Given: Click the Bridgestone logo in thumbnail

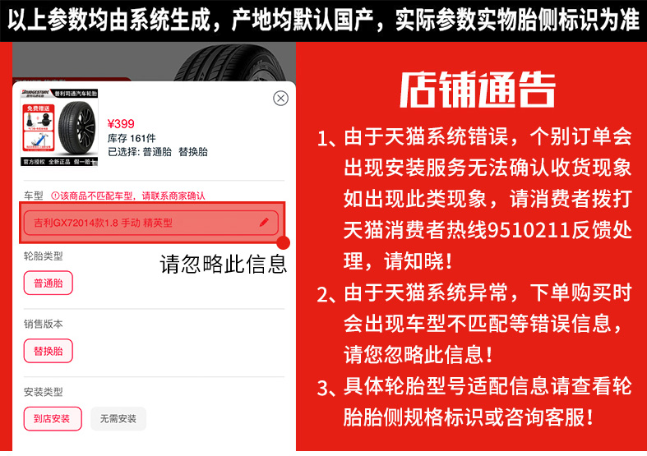Looking at the screenshot, I should (36, 93).
